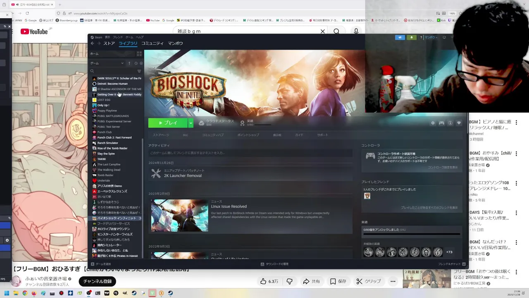Click チャンネル登録 subscribe button
529x298 pixels.
[x=98, y=281]
